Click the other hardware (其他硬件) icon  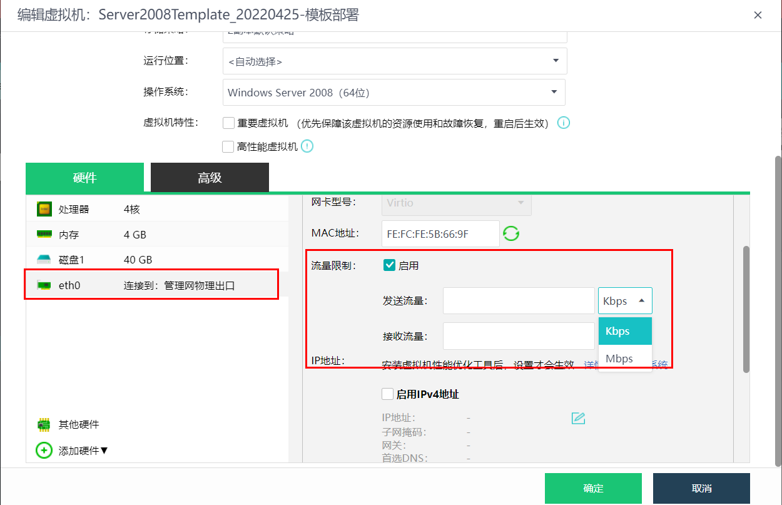pyautogui.click(x=44, y=424)
